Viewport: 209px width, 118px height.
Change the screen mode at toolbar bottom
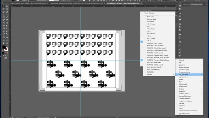pos(5,58)
